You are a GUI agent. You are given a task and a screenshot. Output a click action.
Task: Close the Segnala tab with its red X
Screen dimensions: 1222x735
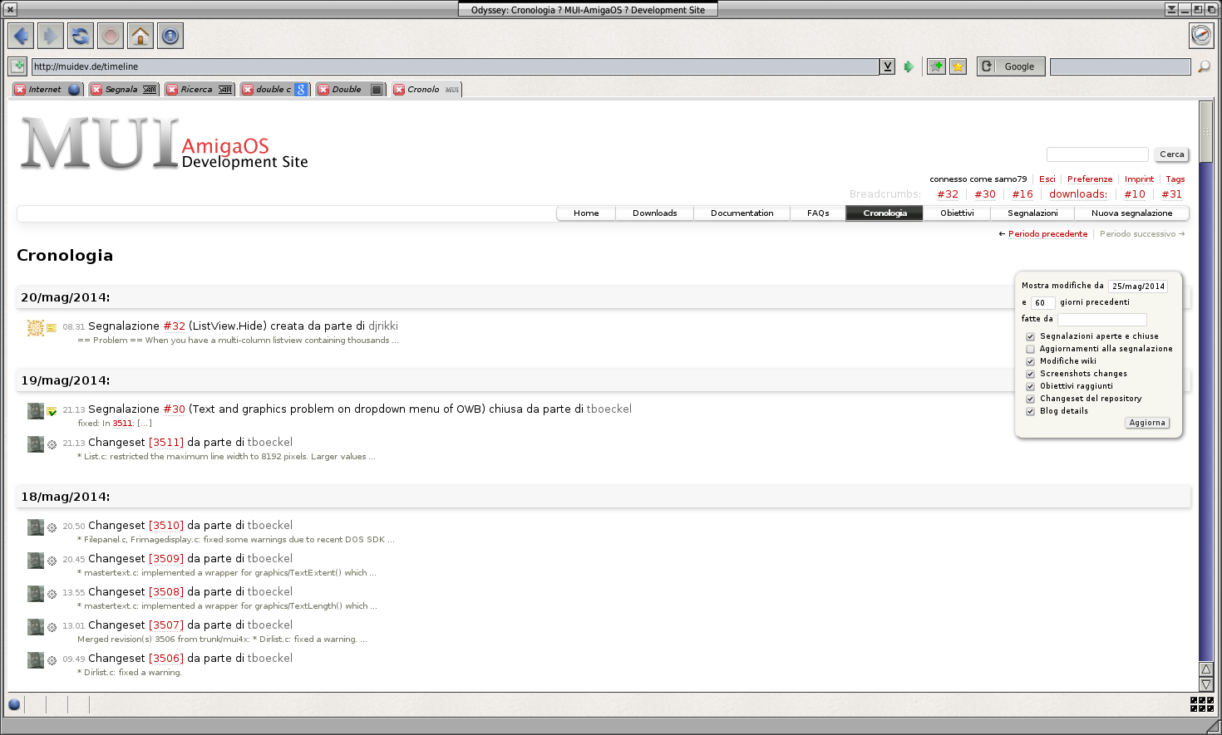click(x=96, y=90)
